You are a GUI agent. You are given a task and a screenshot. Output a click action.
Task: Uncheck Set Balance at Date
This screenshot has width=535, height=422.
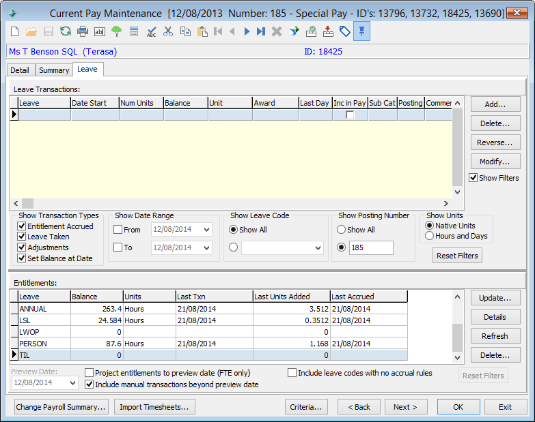21,258
